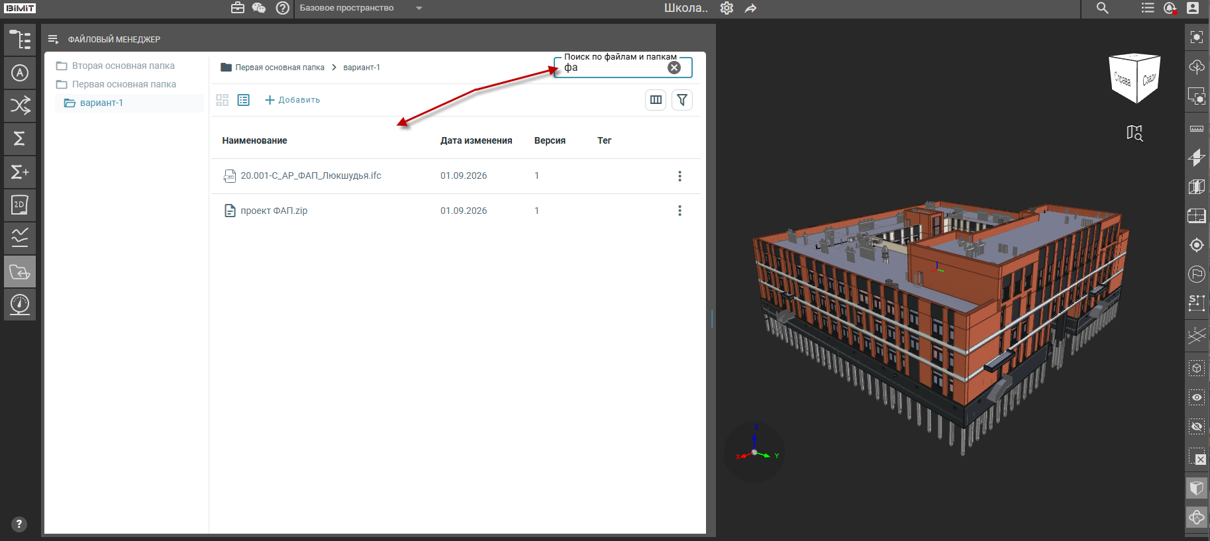Switch to grid tile view
Viewport: 1210px width, 541px height.
coord(222,100)
